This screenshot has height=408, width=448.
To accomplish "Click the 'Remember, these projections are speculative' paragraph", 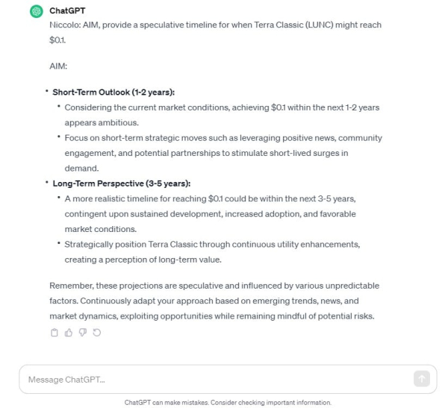I will click(215, 301).
